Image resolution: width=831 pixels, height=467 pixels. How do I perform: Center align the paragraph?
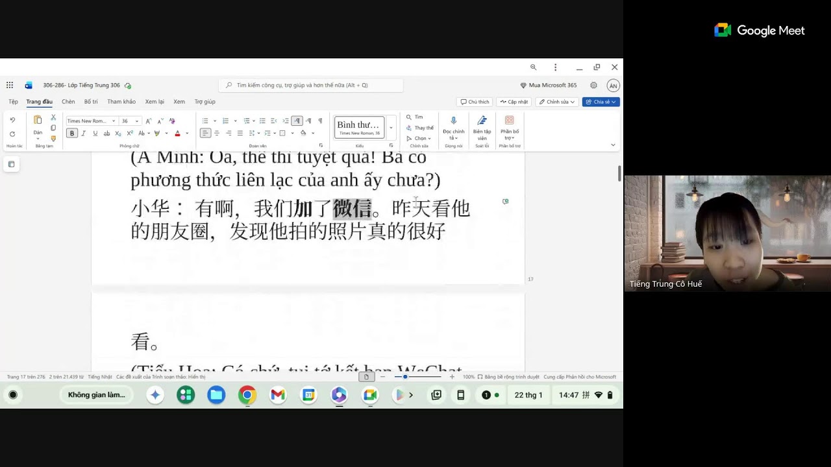(217, 133)
